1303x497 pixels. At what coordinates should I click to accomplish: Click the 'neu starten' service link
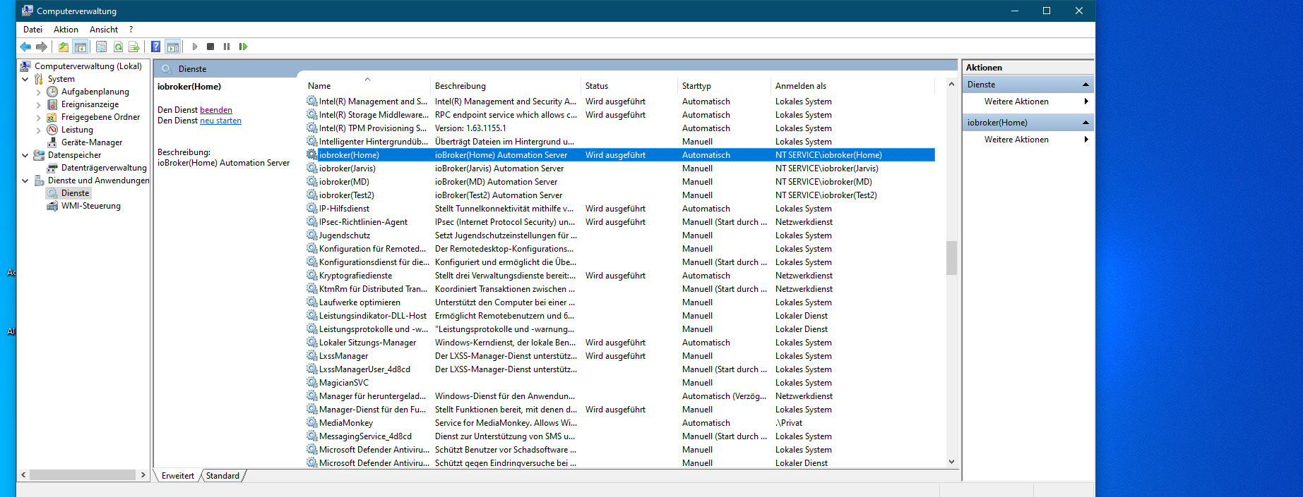pyautogui.click(x=220, y=121)
